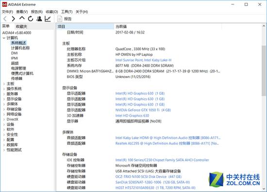Click the scrollbar up arrow
The width and height of the screenshot is (267, 192).
264,26
